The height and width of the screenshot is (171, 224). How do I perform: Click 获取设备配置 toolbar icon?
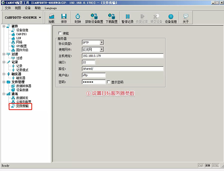[x=94, y=16]
